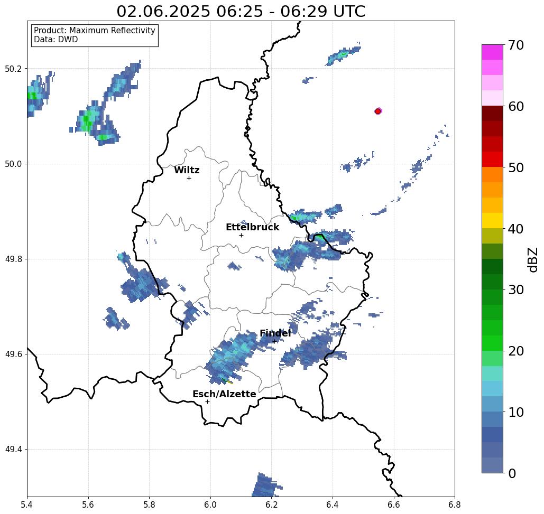Click the Findel station label

(275, 333)
